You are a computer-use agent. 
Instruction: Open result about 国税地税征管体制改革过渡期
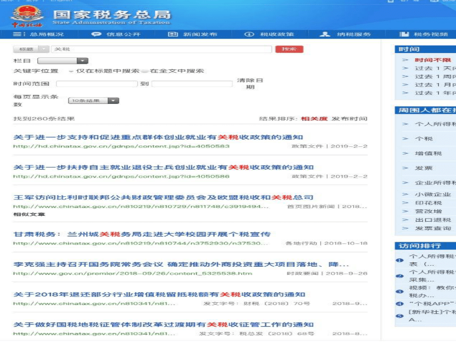163,325
